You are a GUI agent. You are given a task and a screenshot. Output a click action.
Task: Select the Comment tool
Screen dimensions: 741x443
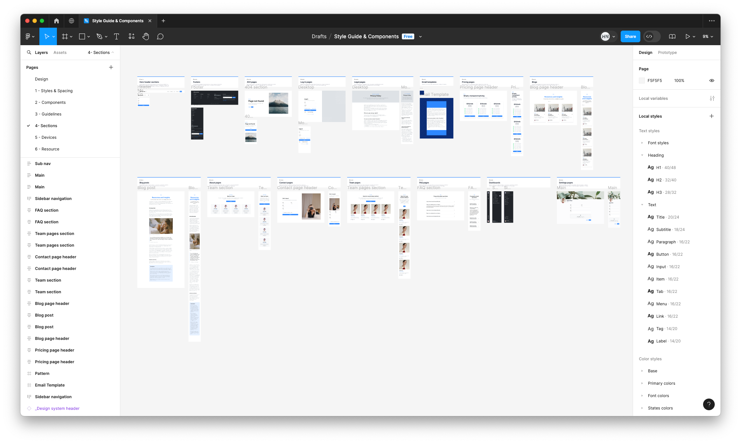(x=160, y=36)
